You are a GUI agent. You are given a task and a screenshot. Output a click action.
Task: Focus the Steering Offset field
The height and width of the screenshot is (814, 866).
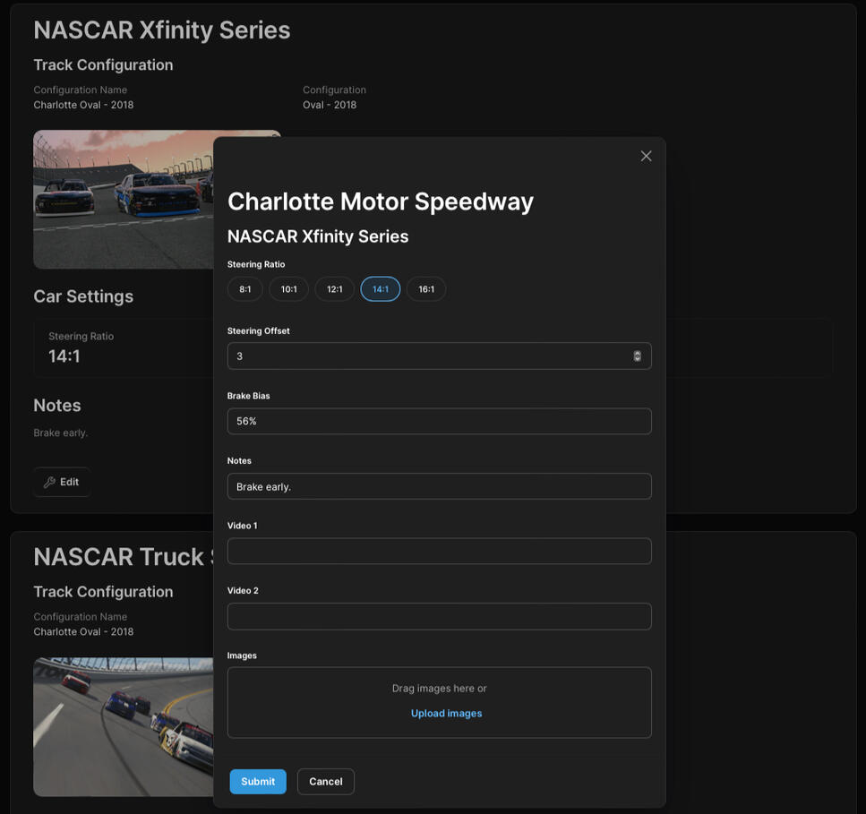click(x=439, y=356)
